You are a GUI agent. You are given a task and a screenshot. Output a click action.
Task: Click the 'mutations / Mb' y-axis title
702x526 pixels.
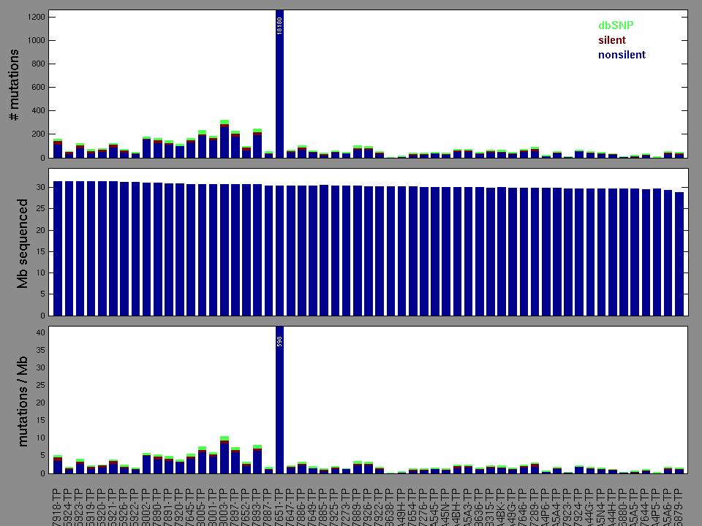[x=23, y=400]
